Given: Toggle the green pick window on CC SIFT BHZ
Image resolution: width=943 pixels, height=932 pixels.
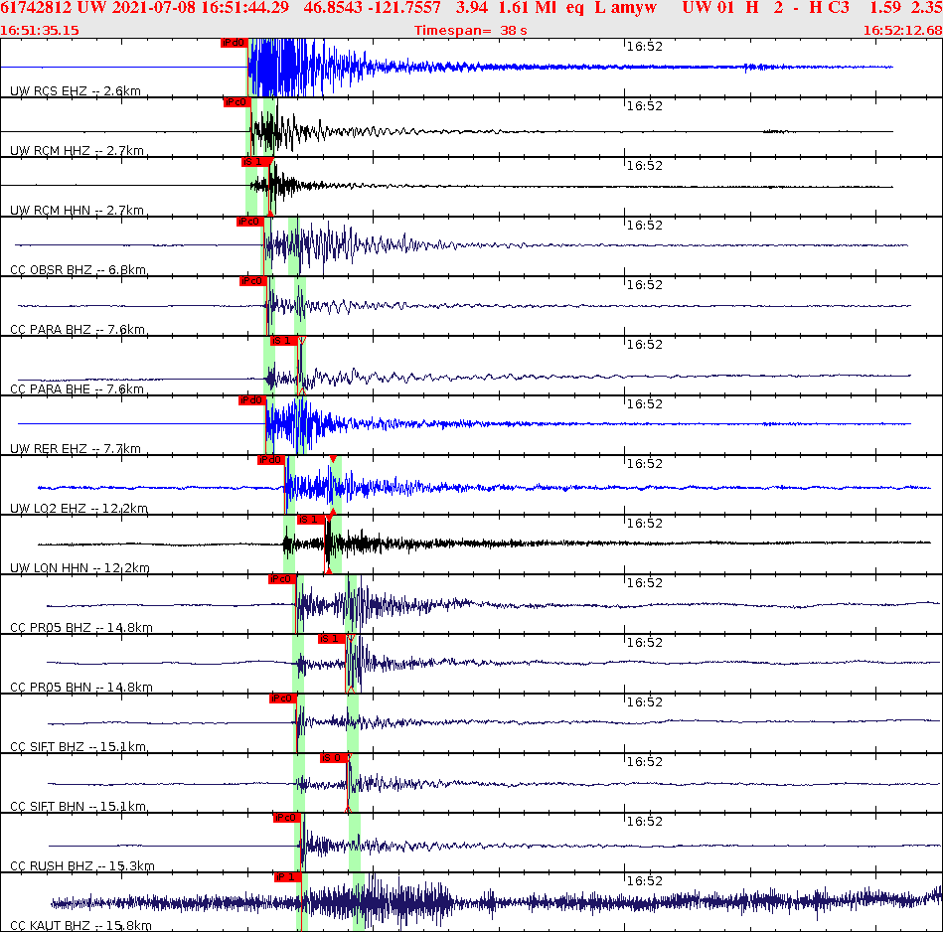Looking at the screenshot, I should tap(298, 725).
